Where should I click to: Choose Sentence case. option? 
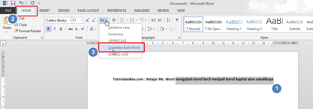(120, 27)
